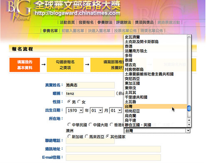Choose the 香港 location radio button
208x163 pixels.
pyautogui.click(x=111, y=125)
